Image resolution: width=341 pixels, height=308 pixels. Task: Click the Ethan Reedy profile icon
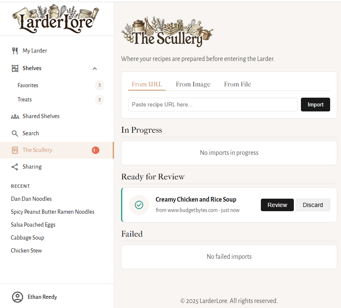click(17, 297)
